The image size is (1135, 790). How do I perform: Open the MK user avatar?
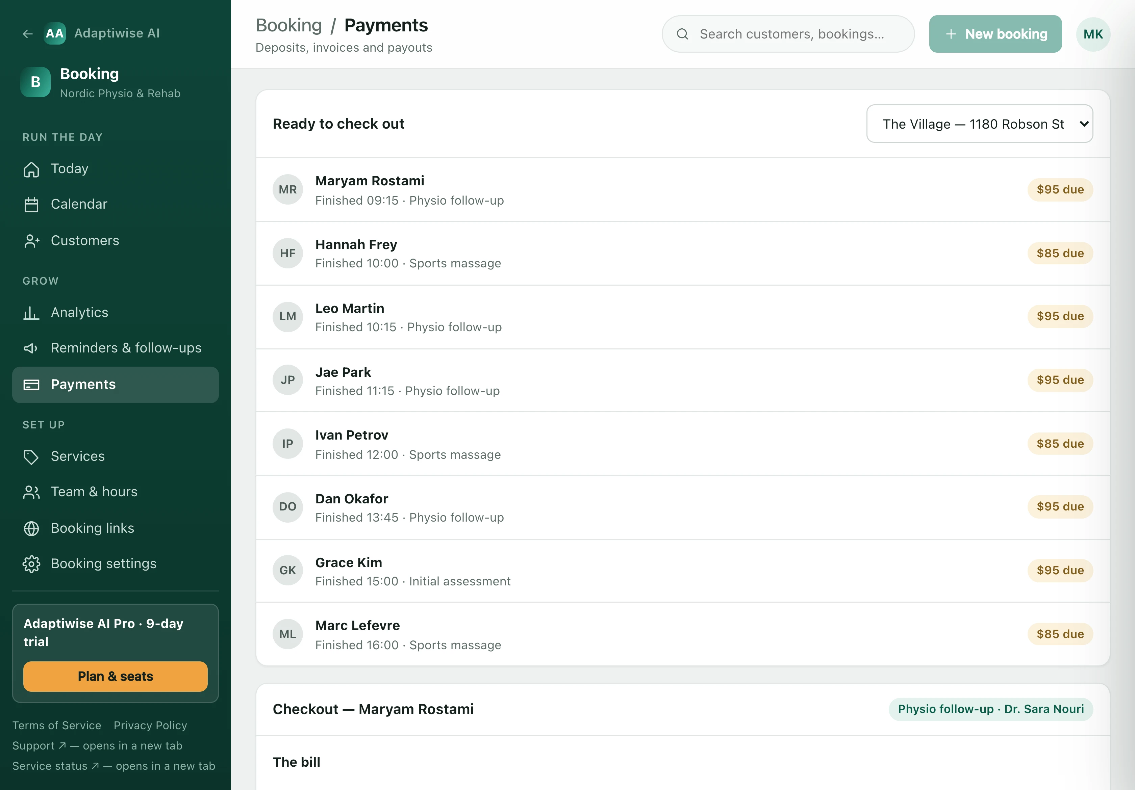pyautogui.click(x=1093, y=34)
